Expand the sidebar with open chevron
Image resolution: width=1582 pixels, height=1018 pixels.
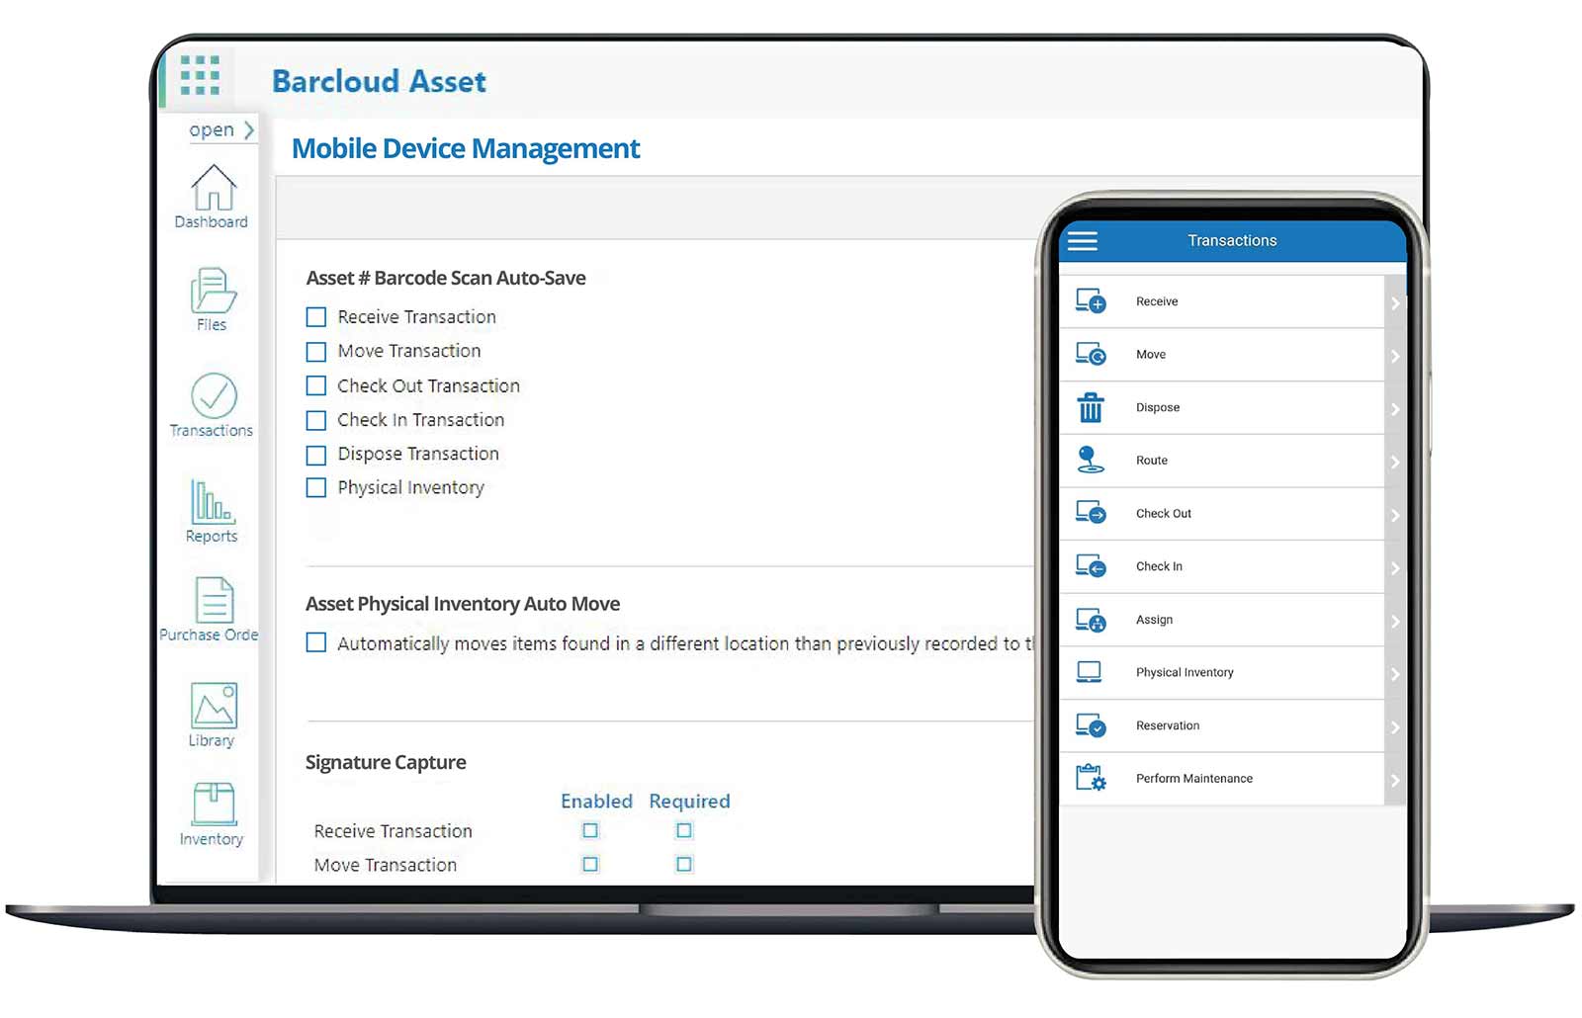(x=249, y=129)
